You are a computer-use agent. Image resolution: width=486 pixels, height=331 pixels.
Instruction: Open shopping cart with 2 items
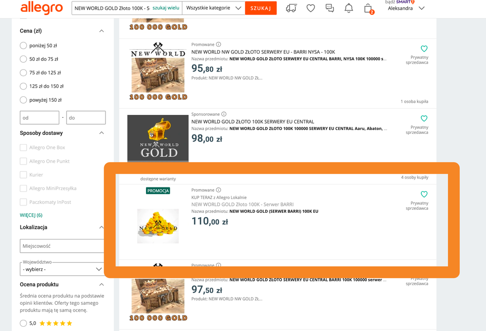(x=369, y=8)
